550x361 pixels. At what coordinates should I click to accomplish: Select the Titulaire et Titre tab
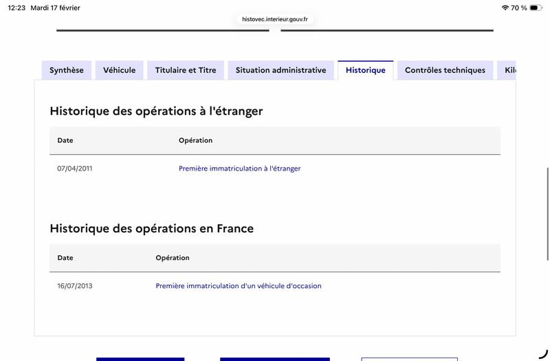pyautogui.click(x=186, y=70)
